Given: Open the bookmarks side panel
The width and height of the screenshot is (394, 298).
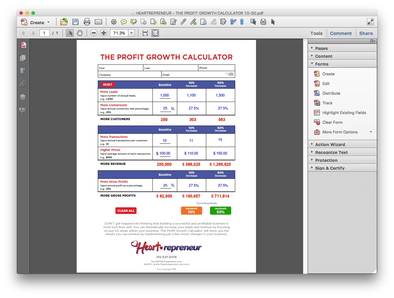Looking at the screenshot, I should coord(23,71).
